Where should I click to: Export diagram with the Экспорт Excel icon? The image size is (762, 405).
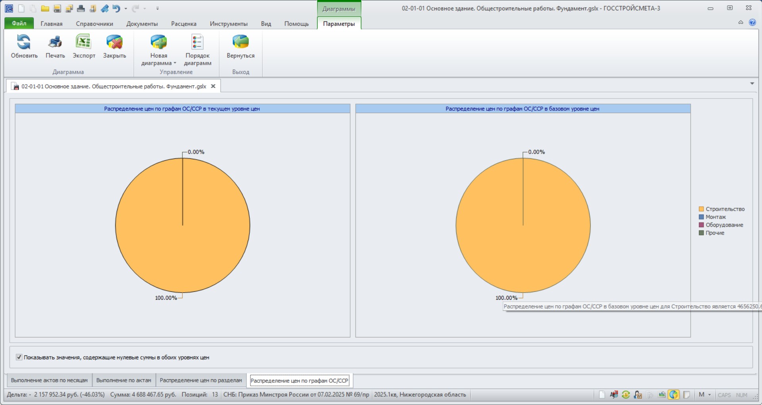84,42
